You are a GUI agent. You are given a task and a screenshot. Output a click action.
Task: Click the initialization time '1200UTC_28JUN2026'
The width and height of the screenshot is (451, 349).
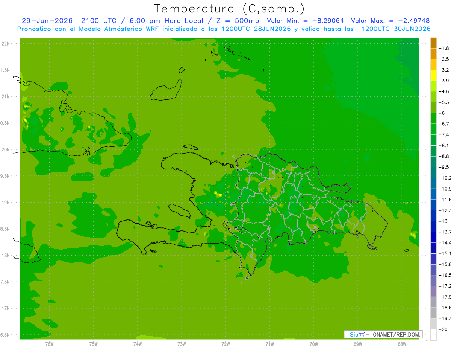pyautogui.click(x=256, y=29)
